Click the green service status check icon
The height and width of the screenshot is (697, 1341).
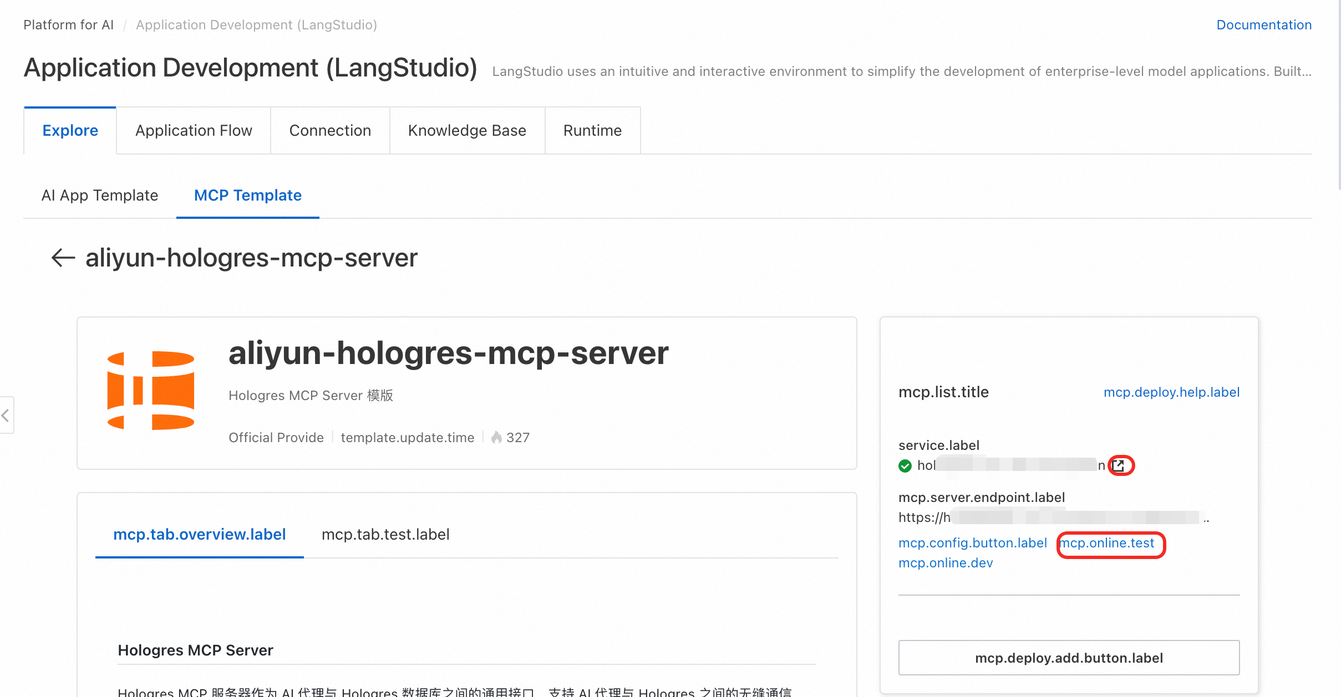tap(905, 466)
